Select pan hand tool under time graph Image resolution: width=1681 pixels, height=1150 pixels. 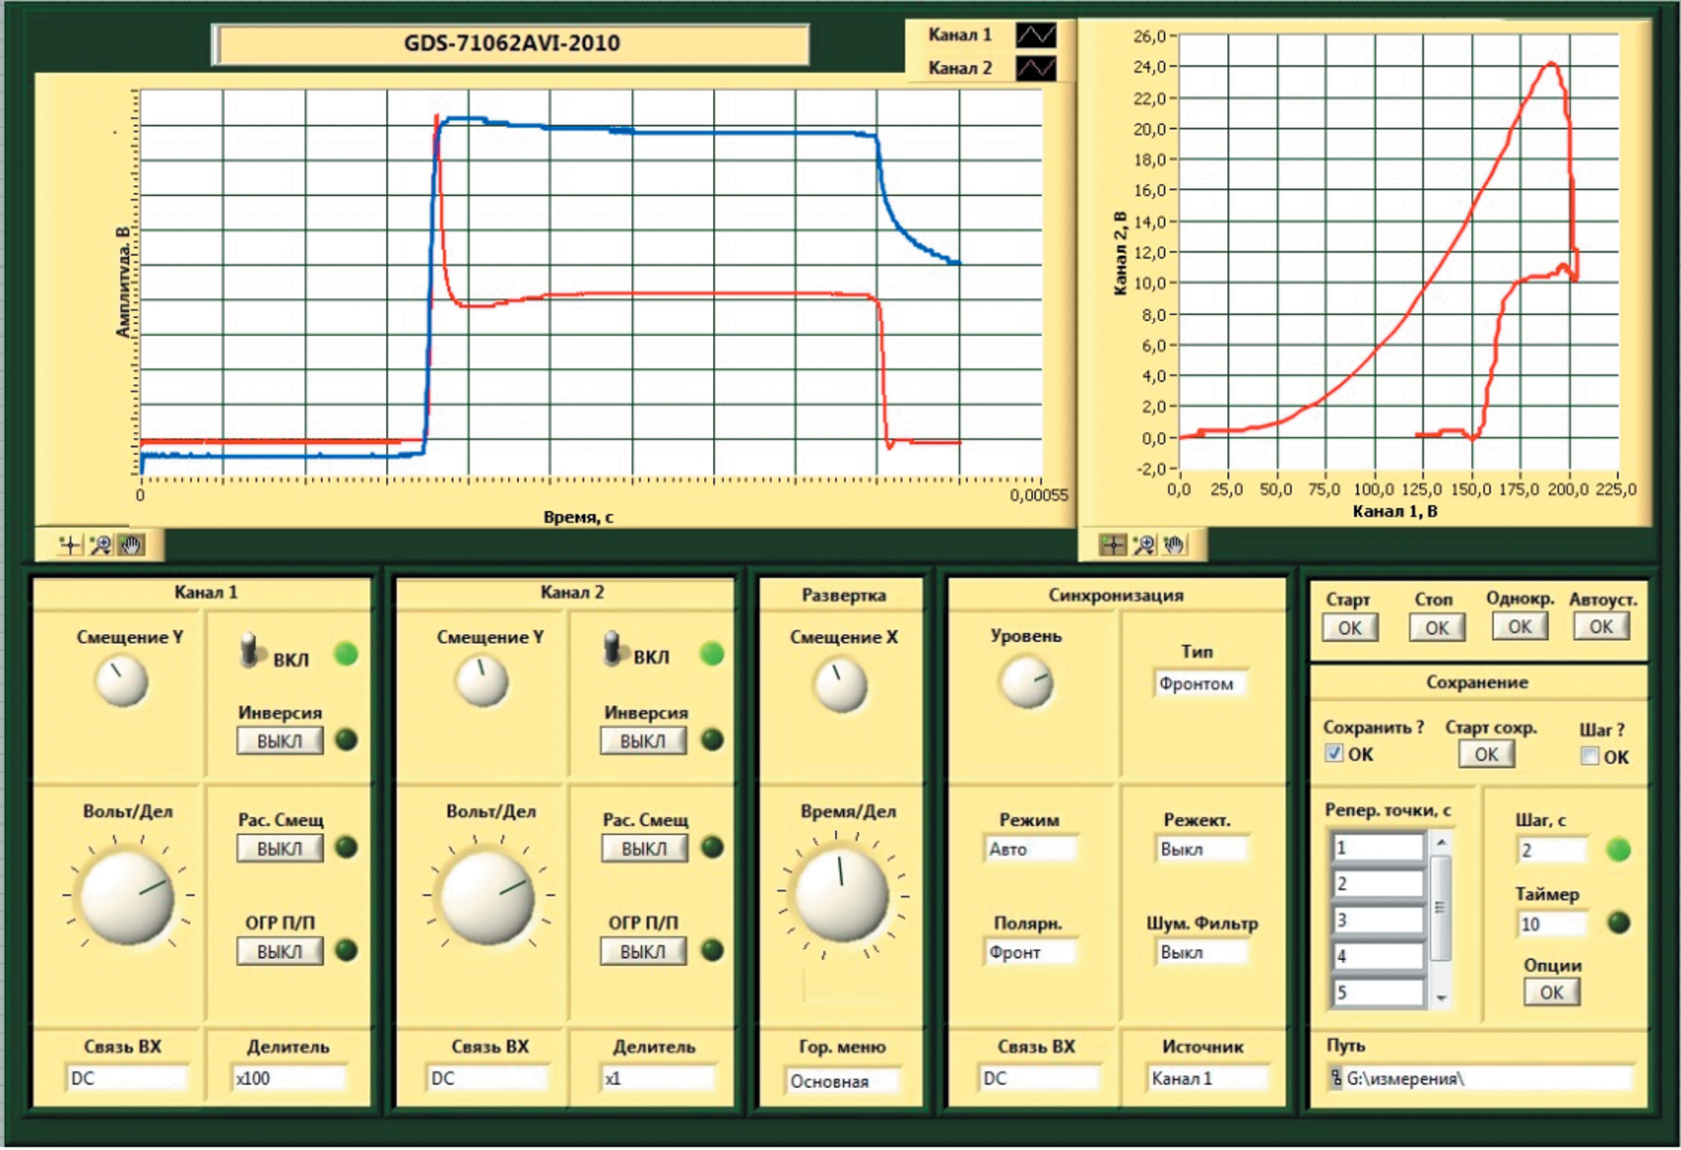(131, 545)
